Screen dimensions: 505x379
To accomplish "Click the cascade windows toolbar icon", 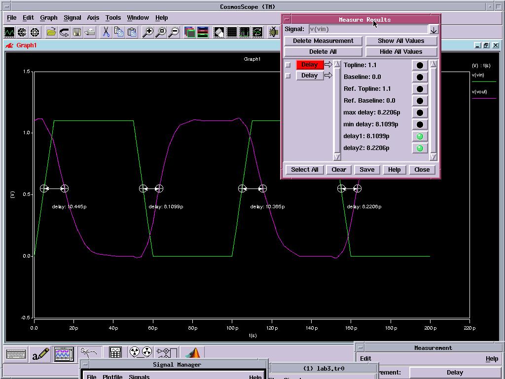I will point(190,32).
